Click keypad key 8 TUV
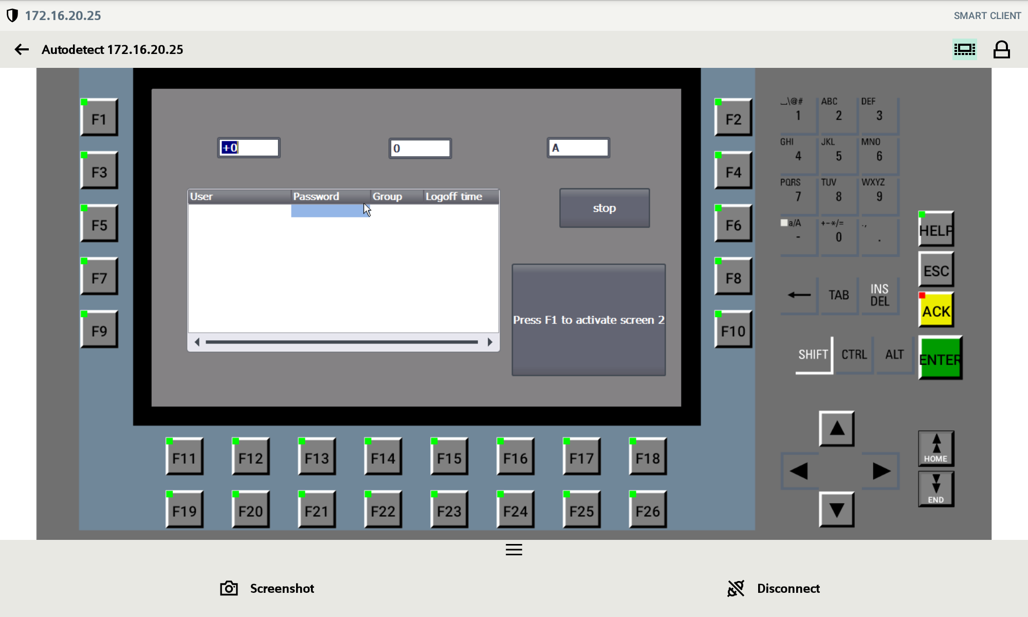This screenshot has height=617, width=1028. click(839, 196)
